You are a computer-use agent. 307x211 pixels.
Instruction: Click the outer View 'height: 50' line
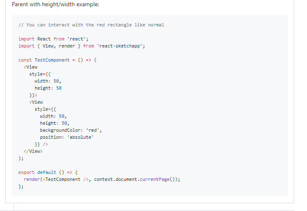click(x=48, y=88)
